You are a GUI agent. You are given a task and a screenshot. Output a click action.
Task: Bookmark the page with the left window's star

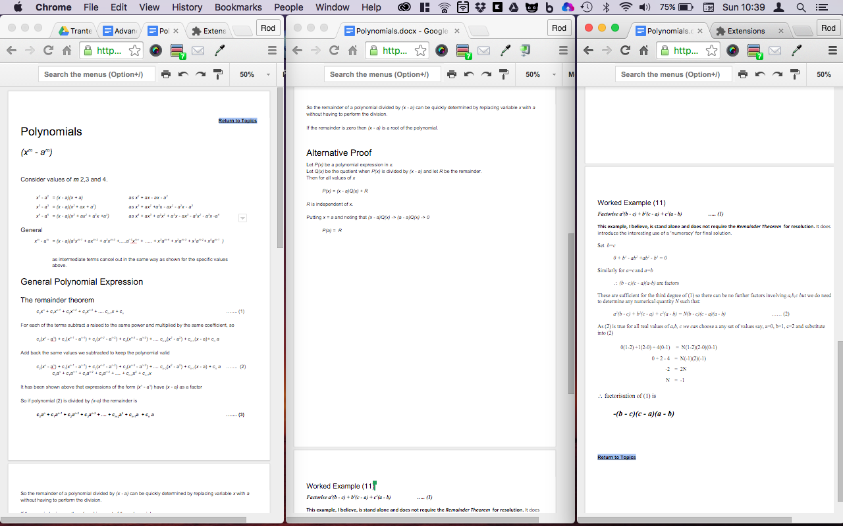[x=134, y=51]
